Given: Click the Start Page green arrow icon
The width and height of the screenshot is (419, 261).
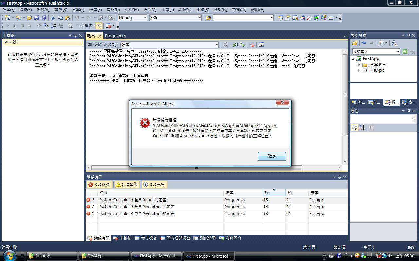Looking at the screenshot, I should pyautogui.click(x=317, y=18).
